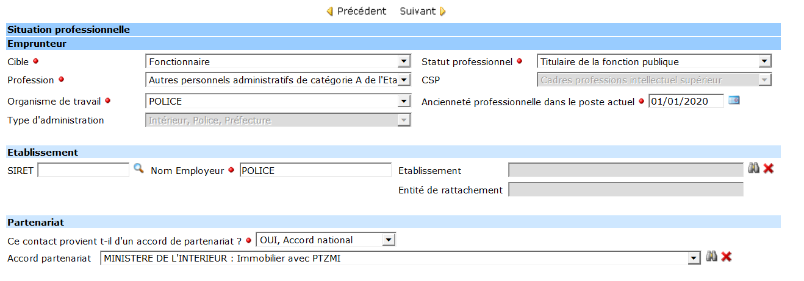
Task: Click the SIRET magnifier search icon
Action: click(x=138, y=168)
